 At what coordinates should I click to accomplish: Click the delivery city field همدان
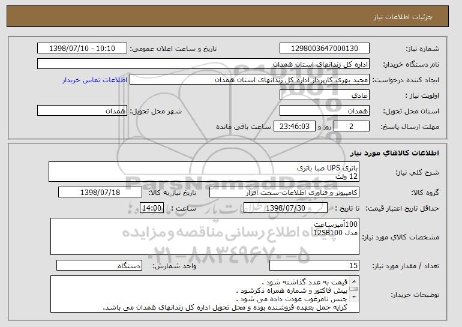point(82,111)
